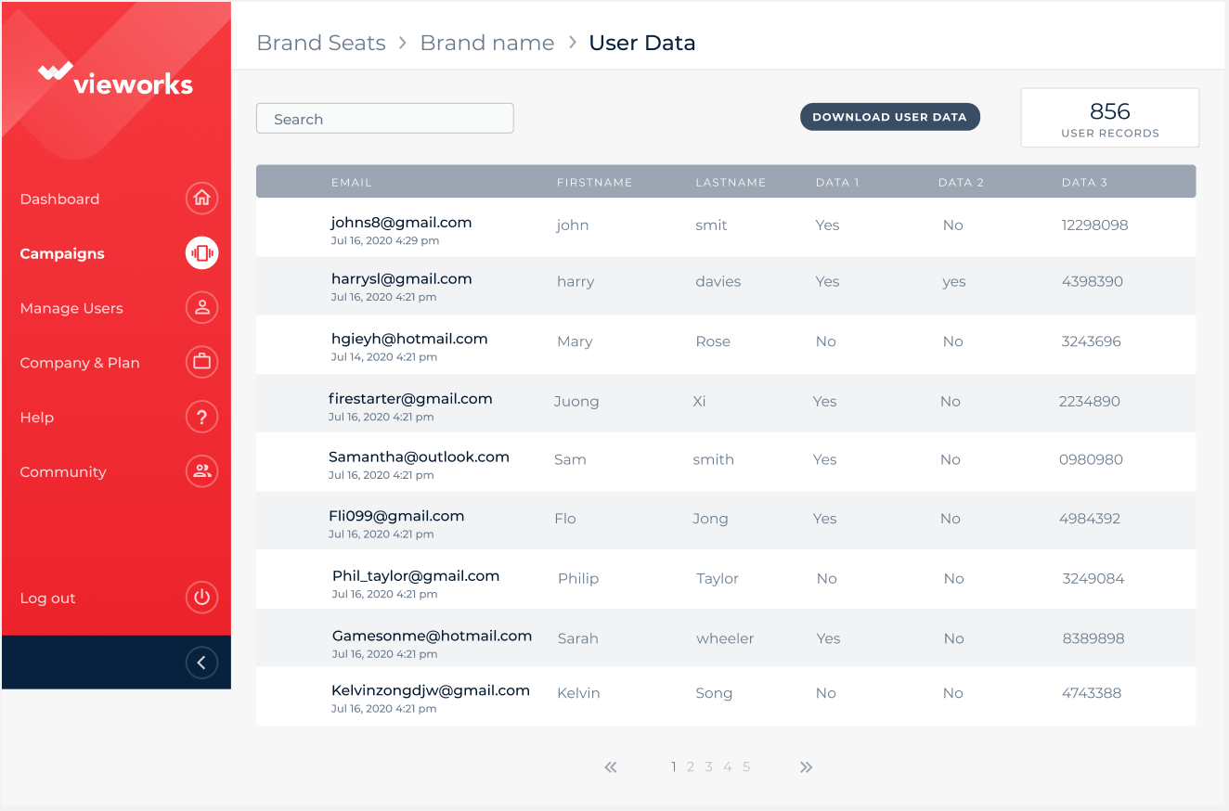Open the Help question mark icon
This screenshot has height=811, width=1229.
[201, 418]
